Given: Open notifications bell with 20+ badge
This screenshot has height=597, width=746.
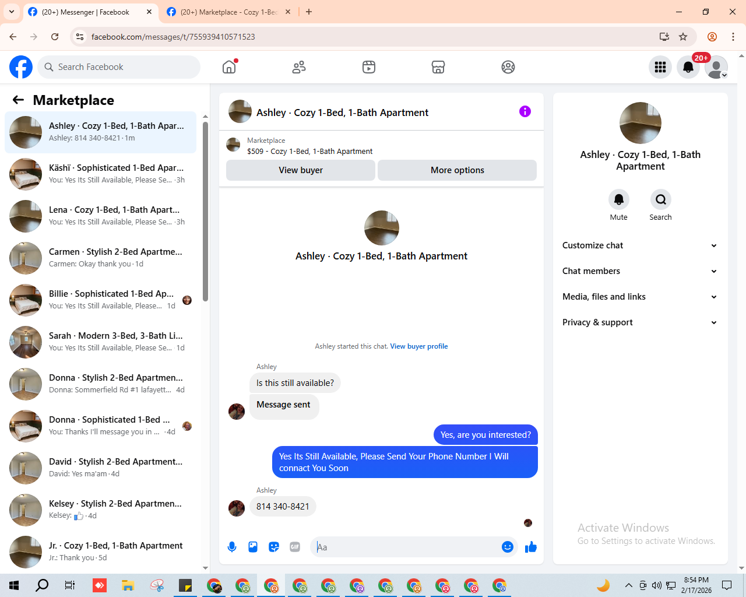Looking at the screenshot, I should point(688,67).
